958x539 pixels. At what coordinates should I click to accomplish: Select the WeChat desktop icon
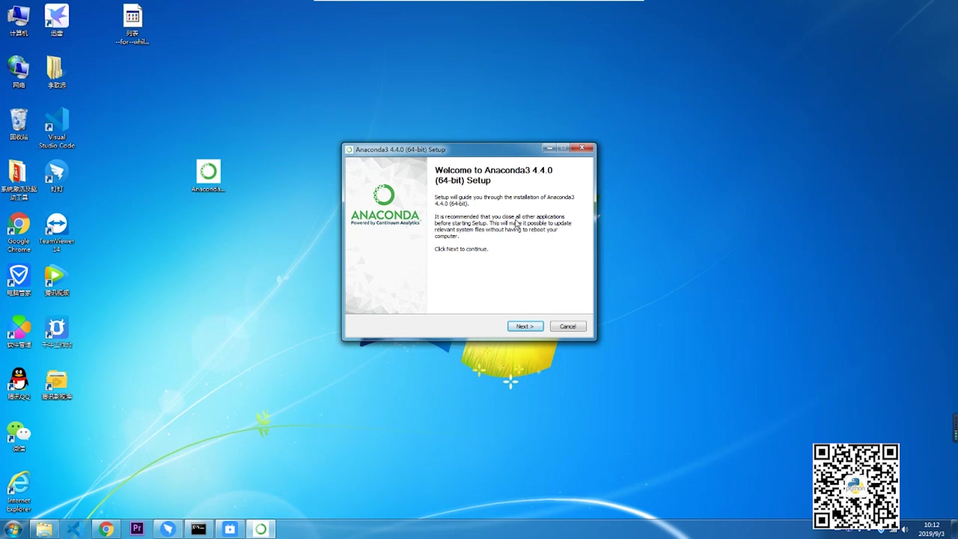(18, 433)
